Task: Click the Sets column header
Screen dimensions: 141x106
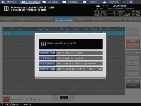Action: [86, 29]
